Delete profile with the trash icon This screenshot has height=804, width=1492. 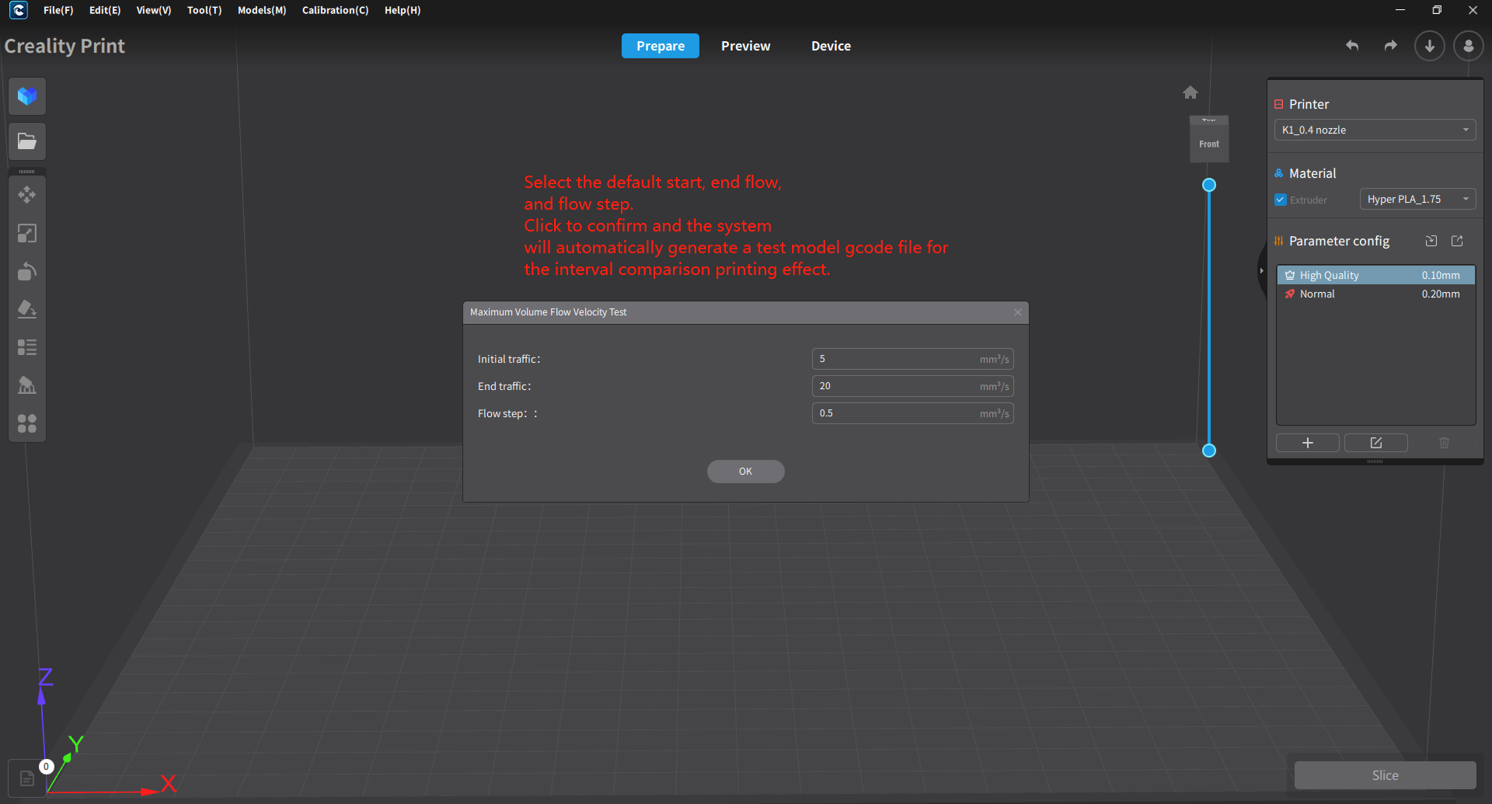click(1444, 443)
